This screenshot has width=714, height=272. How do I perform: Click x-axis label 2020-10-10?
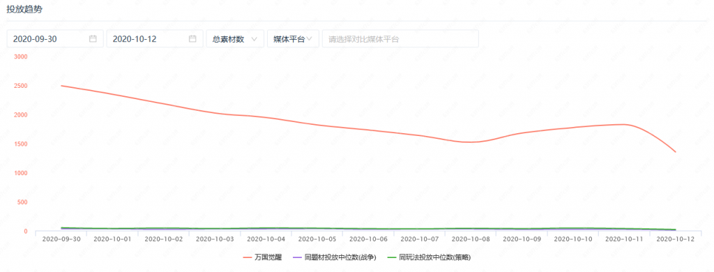click(573, 239)
